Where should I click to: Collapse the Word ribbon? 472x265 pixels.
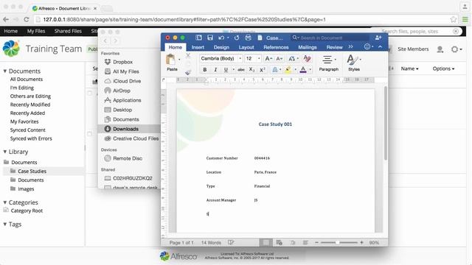[x=381, y=47]
